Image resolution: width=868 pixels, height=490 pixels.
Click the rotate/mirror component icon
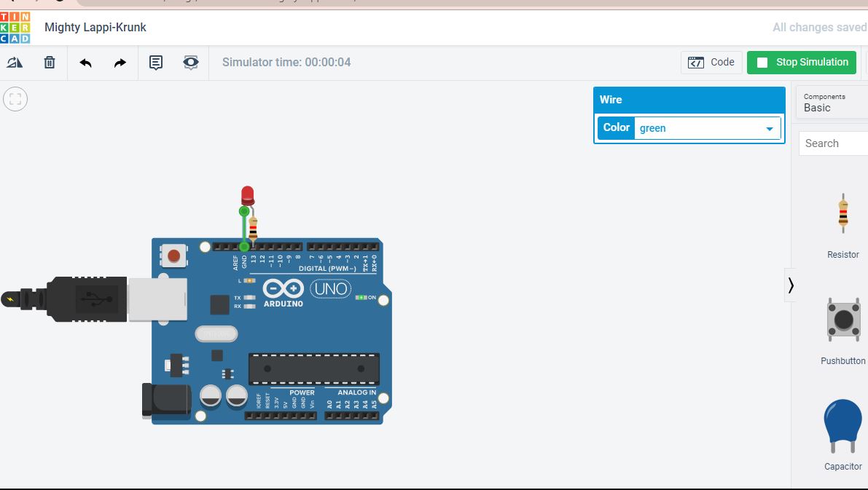[15, 63]
